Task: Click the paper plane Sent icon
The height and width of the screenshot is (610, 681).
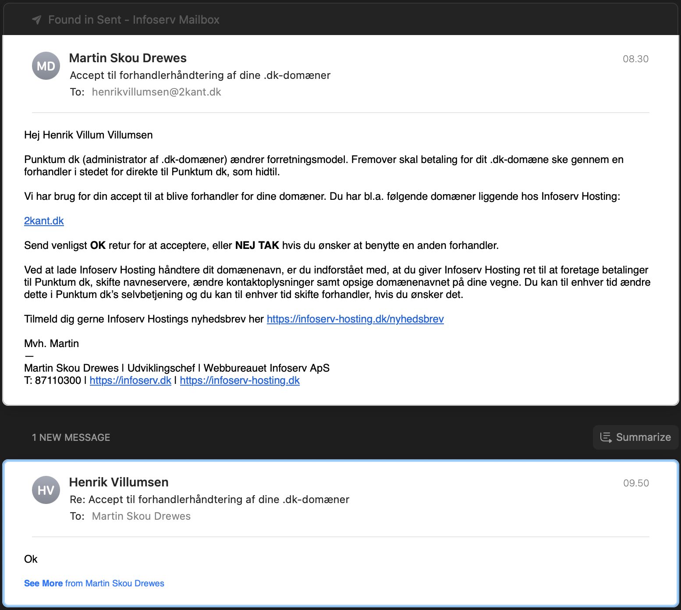Action: pyautogui.click(x=37, y=20)
